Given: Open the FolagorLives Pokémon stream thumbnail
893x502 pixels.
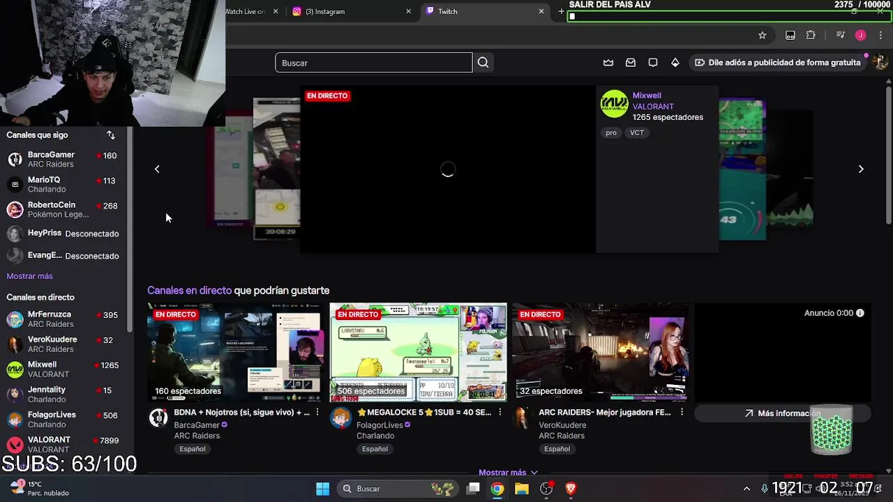Looking at the screenshot, I should 419,352.
